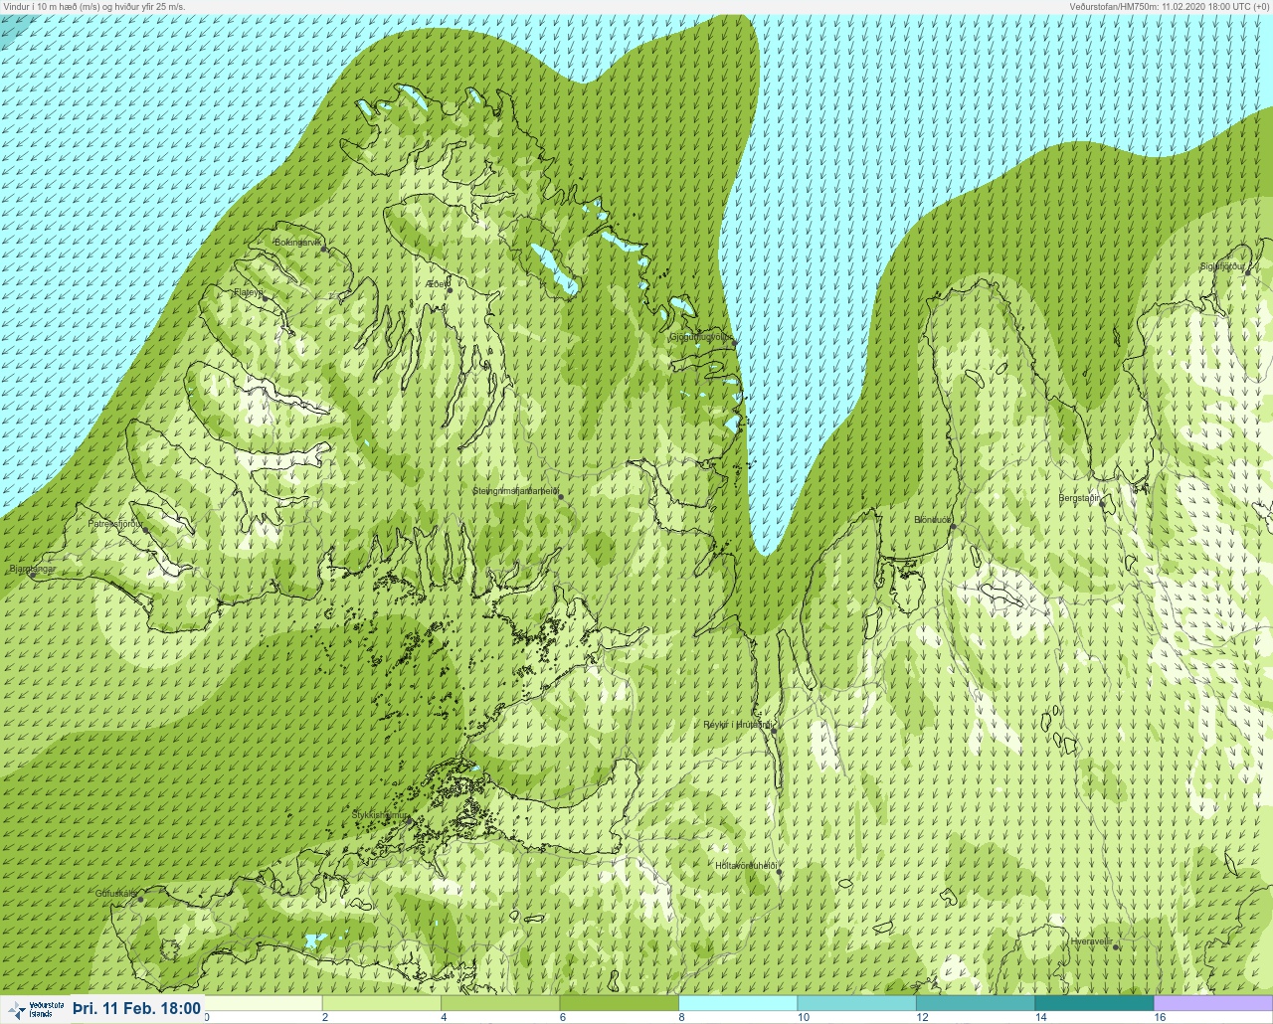
Task: Select the 14–16 m/s dark teal legend swatch
Action: [x=1094, y=1003]
